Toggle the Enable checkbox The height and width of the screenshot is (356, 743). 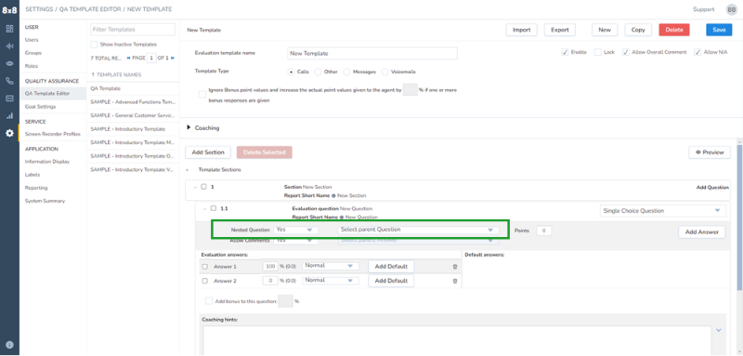pyautogui.click(x=565, y=52)
